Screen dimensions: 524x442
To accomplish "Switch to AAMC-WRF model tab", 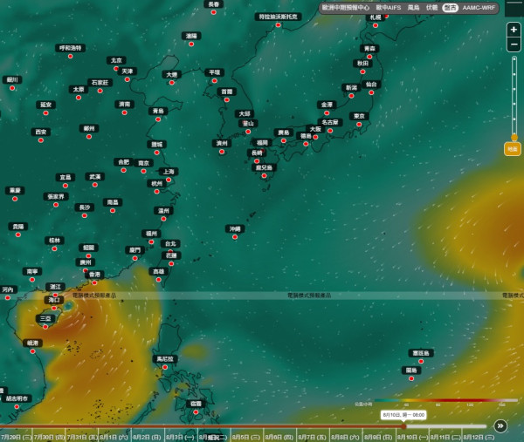I will pos(479,8).
